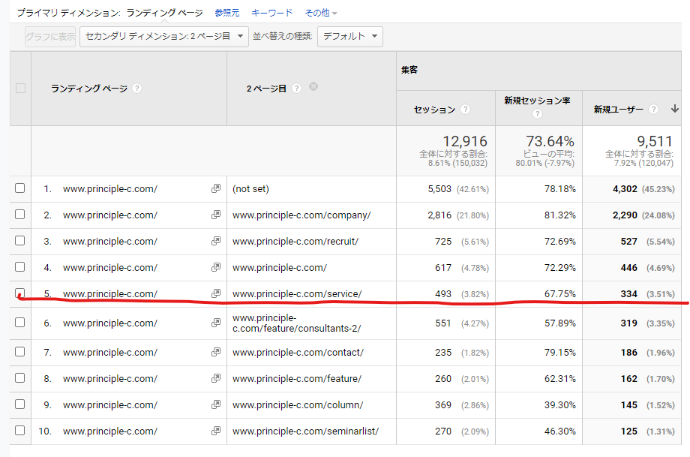690x457 pixels.
Task: Click the total sessions value 12,916
Action: tap(465, 141)
